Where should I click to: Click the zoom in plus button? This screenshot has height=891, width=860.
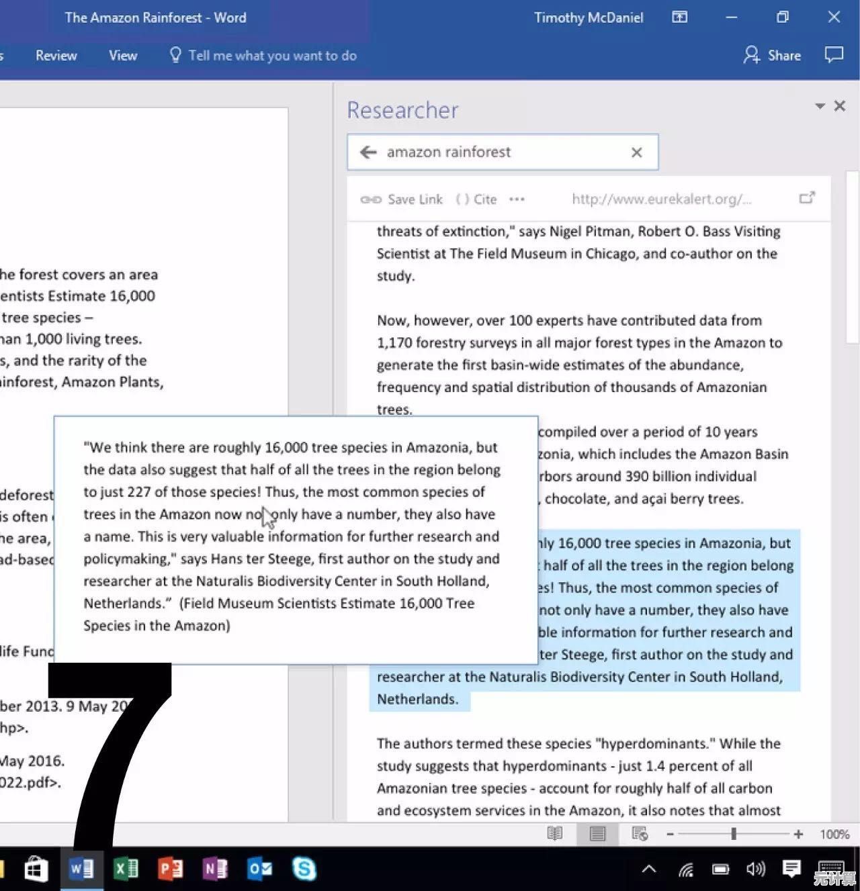coord(798,834)
